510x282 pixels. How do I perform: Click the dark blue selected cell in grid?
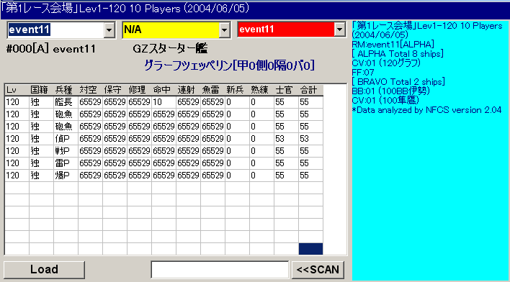pos(311,249)
